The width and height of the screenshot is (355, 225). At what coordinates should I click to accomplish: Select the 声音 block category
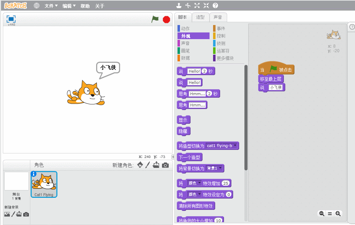pyautogui.click(x=194, y=43)
